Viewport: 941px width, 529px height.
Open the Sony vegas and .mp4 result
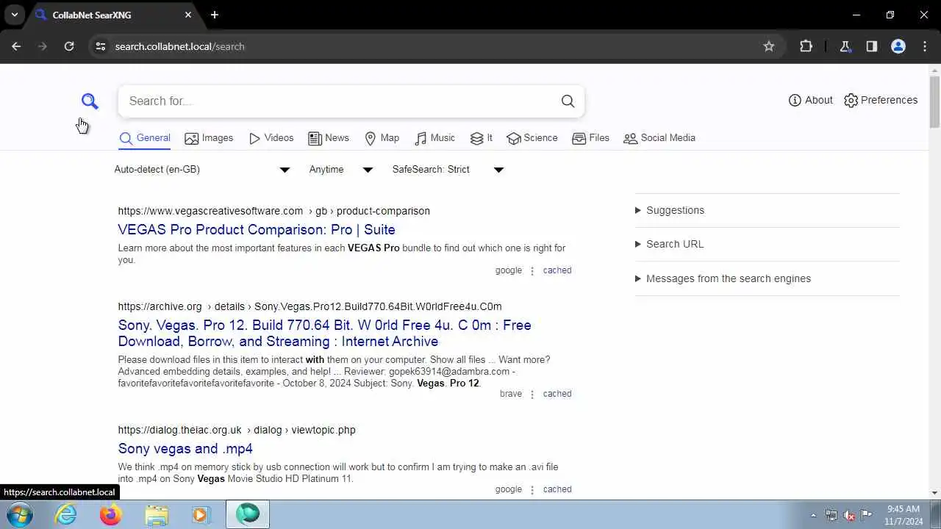(x=185, y=449)
